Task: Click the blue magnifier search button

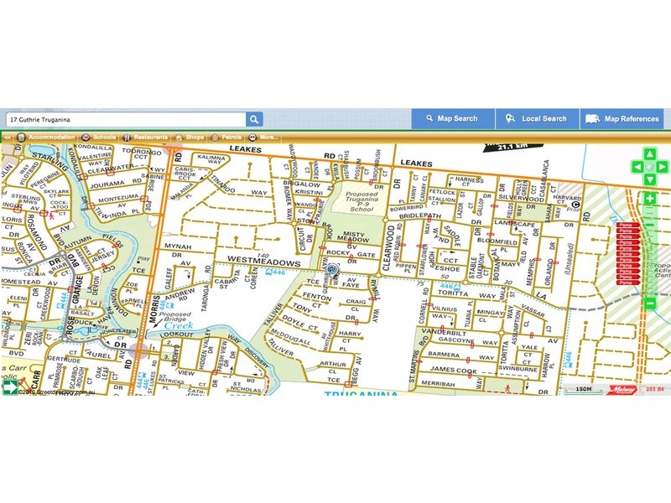Action: 254,119
